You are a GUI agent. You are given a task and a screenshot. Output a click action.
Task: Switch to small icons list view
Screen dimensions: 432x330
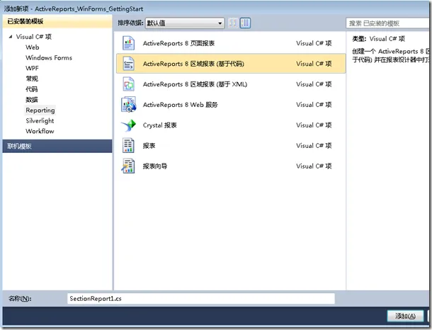[234, 23]
